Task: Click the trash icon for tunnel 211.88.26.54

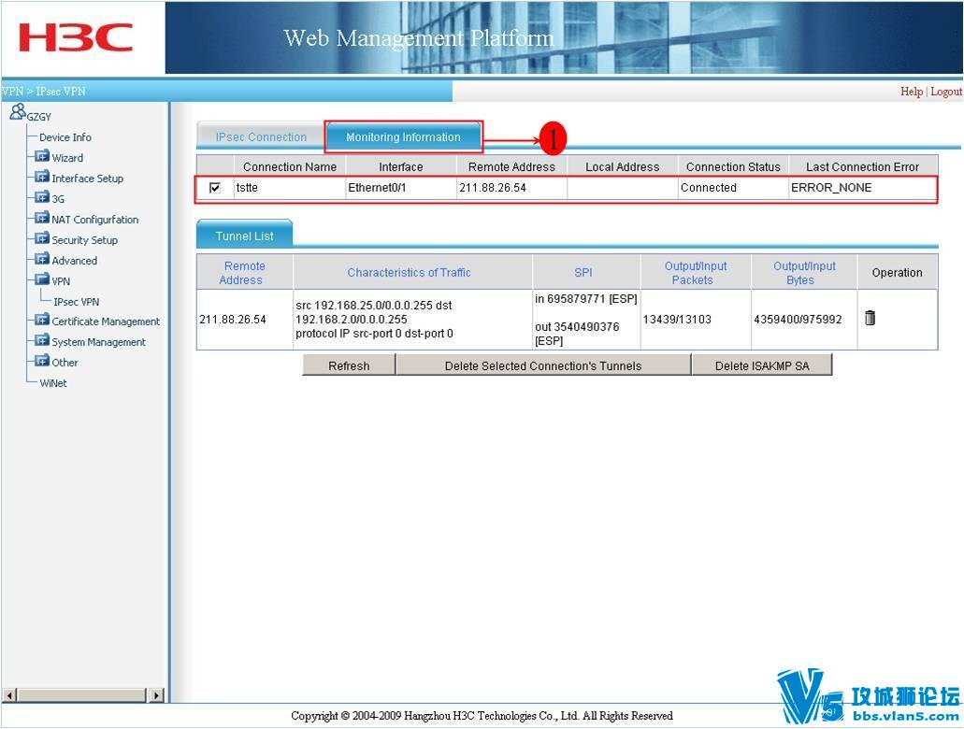Action: (x=870, y=318)
